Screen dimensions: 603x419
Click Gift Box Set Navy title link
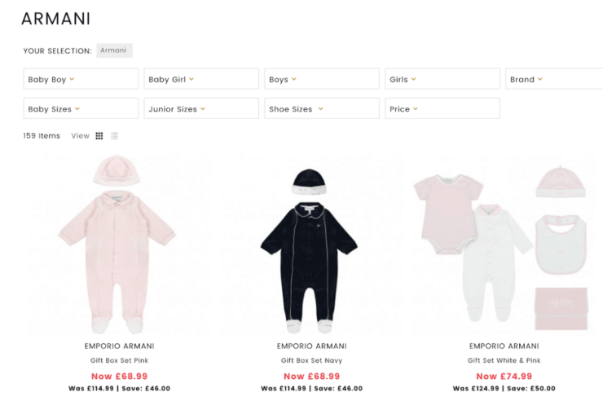pos(311,360)
